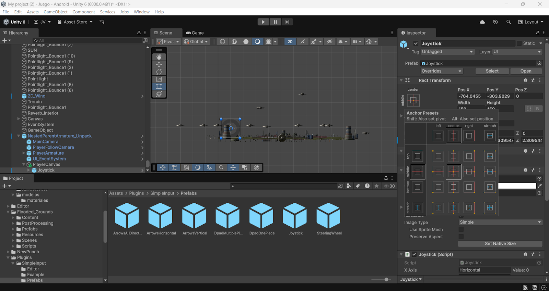This screenshot has height=291, width=549.
Task: Switch to the Game tab
Action: pos(195,33)
